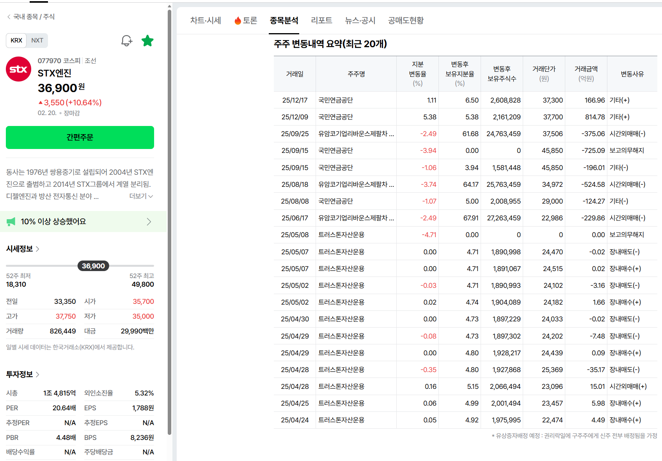Screen dimensions: 662x461
Task: Click the 27,263,459 shares value
Action: 504,218
